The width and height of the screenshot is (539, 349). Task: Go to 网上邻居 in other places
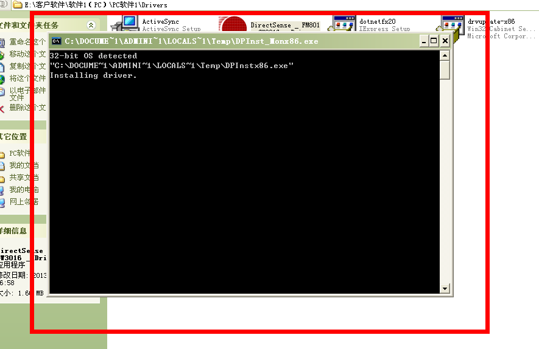24,202
